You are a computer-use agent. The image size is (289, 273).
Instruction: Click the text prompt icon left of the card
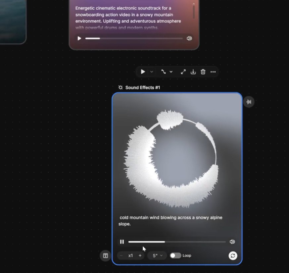point(105,255)
